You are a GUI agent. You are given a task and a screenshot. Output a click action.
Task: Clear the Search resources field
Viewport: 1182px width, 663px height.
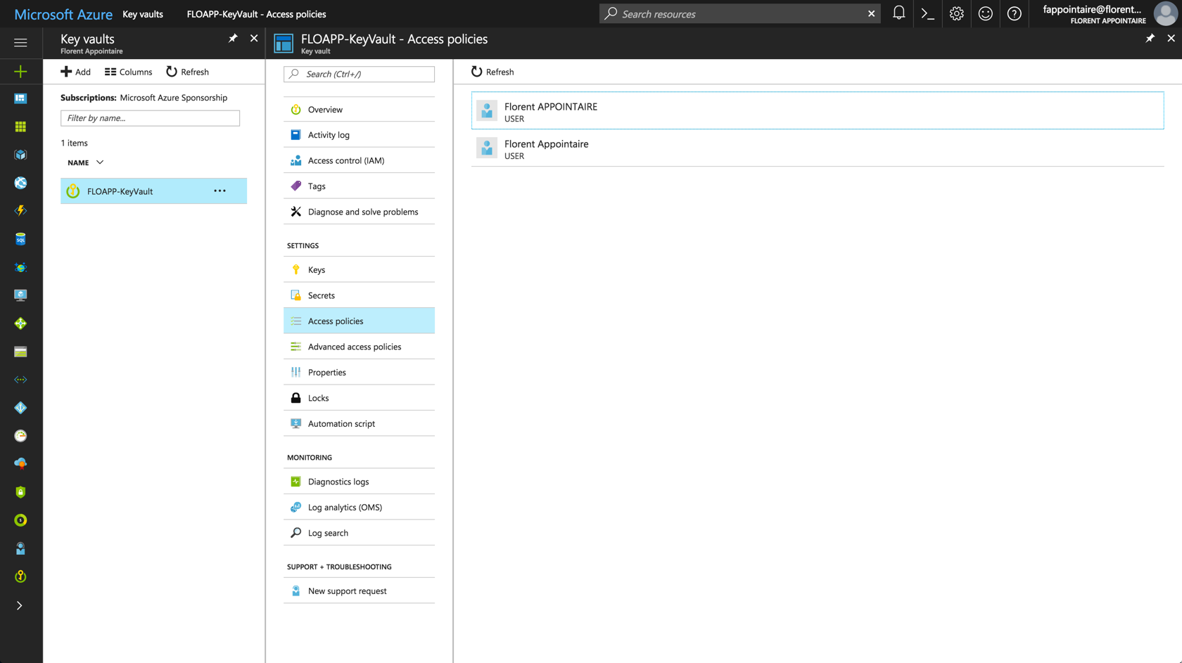point(871,13)
